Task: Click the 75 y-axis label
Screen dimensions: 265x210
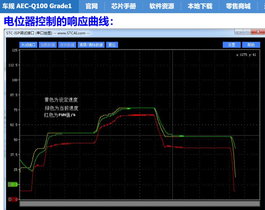Action: pyautogui.click(x=16, y=110)
